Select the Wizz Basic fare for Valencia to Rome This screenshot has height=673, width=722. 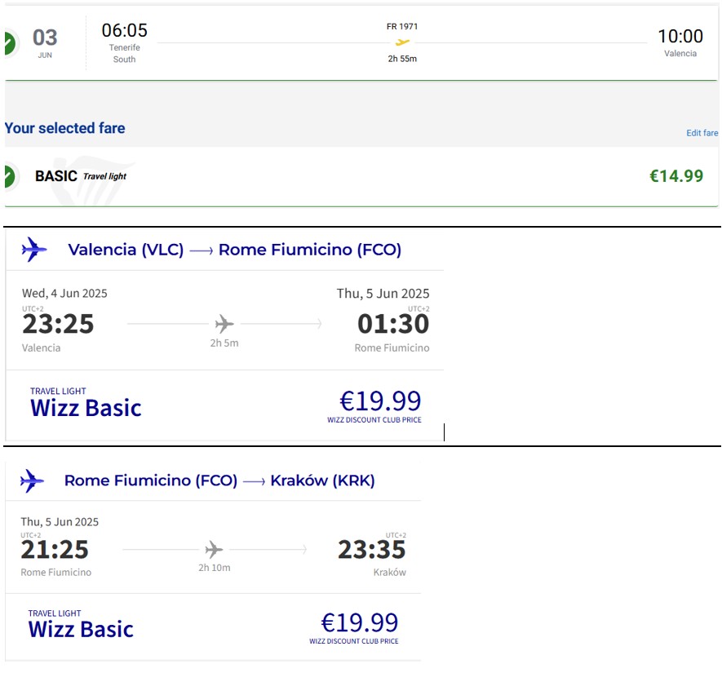86,403
